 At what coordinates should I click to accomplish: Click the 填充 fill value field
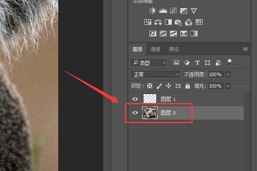(215, 86)
